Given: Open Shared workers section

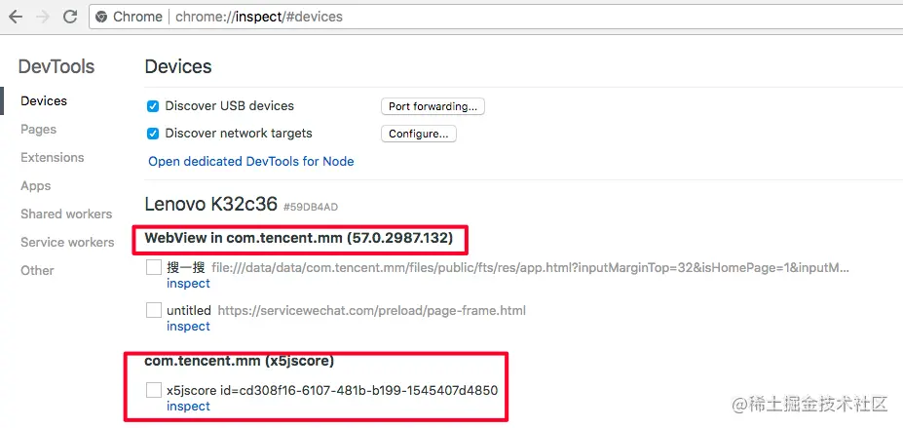Looking at the screenshot, I should (66, 214).
